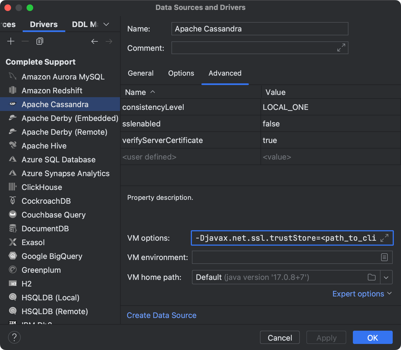Select the verifyServerCertificate property name
The width and height of the screenshot is (401, 350).
(191, 140)
